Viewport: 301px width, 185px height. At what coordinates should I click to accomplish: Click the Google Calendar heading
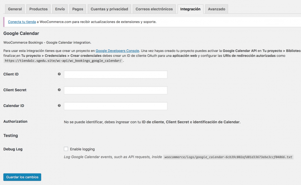[x=21, y=33]
